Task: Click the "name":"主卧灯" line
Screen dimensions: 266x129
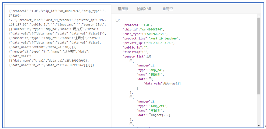Action: (x=151, y=111)
